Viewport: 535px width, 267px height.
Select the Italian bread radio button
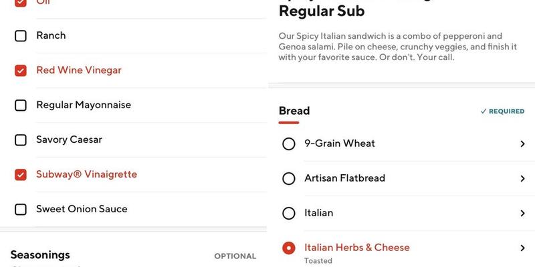pos(289,213)
